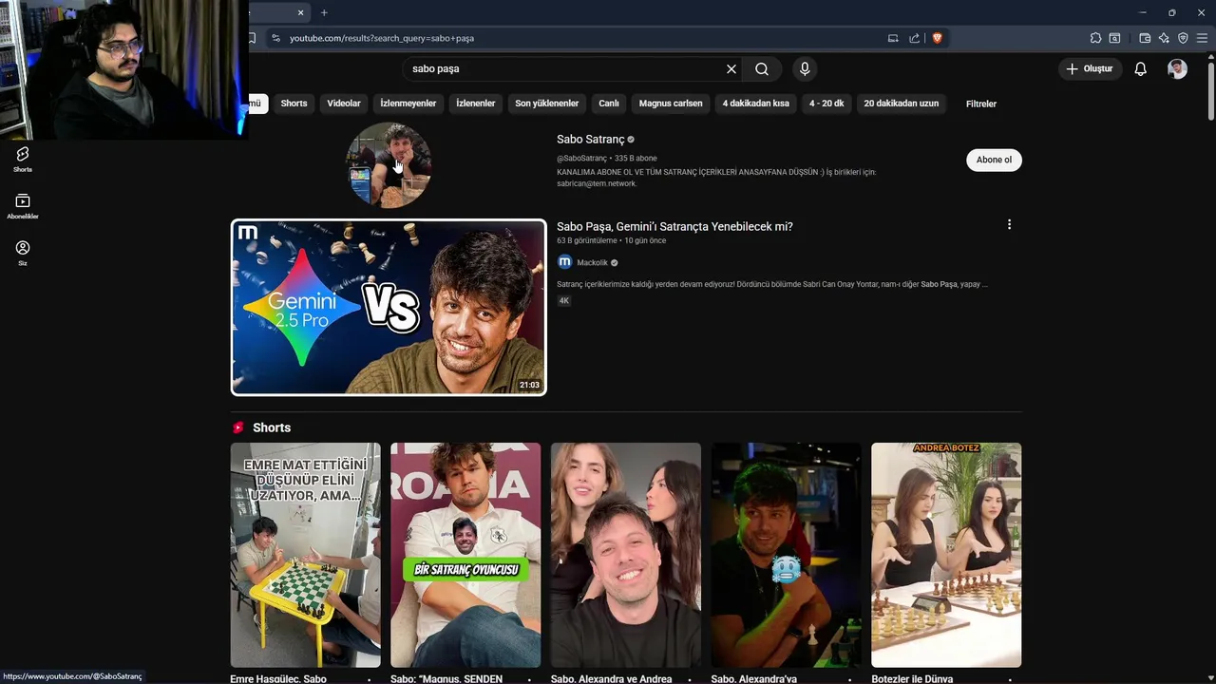
Task: Open a new tab with plus button
Action: click(x=324, y=12)
